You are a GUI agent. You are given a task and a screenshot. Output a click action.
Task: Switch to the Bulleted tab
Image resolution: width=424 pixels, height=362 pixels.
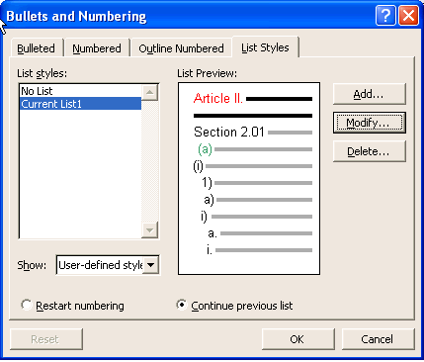(x=37, y=48)
